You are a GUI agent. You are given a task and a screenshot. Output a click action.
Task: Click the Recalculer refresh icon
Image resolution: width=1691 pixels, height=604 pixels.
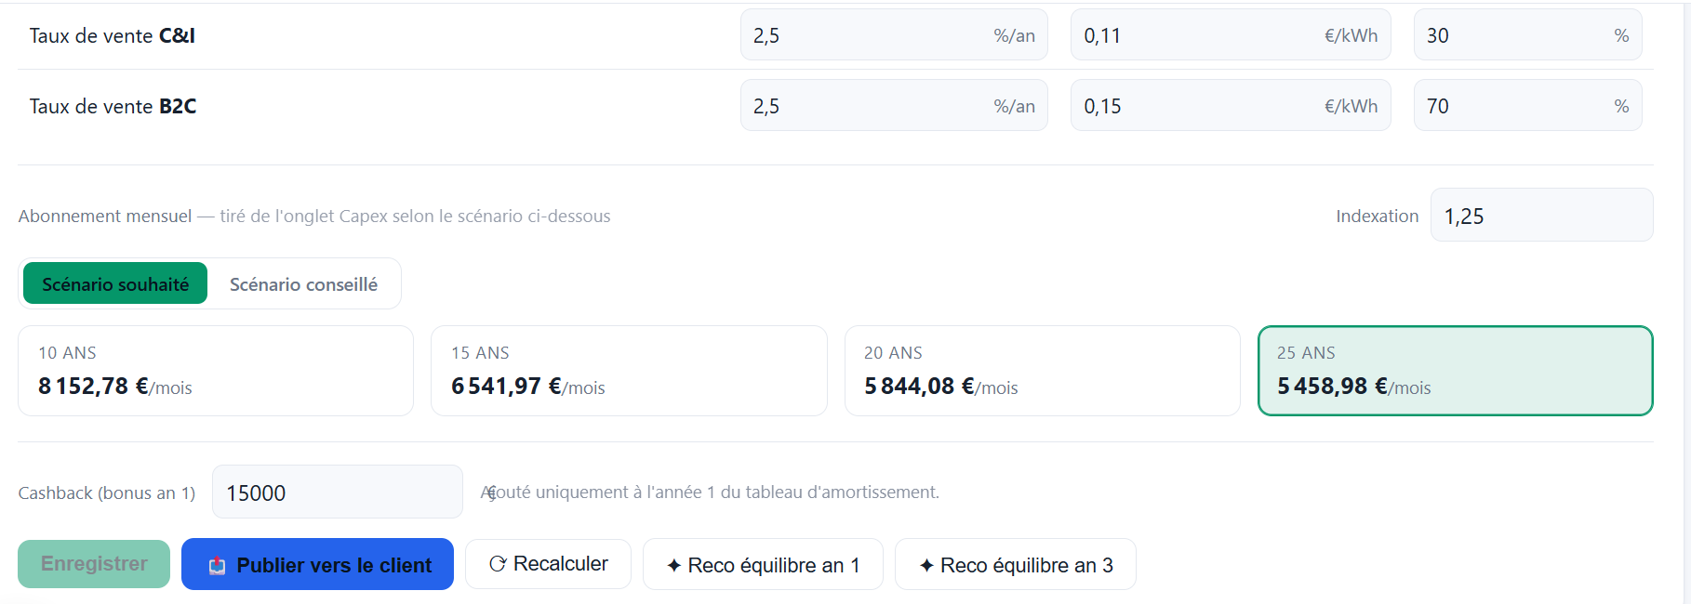click(498, 564)
